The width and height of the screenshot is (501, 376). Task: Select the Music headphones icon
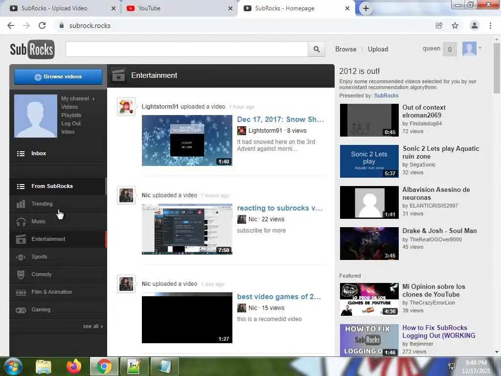(21, 222)
